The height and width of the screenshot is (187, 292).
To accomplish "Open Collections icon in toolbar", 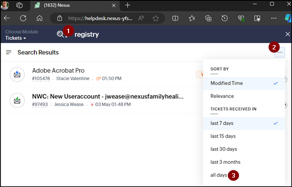I will point(208,18).
